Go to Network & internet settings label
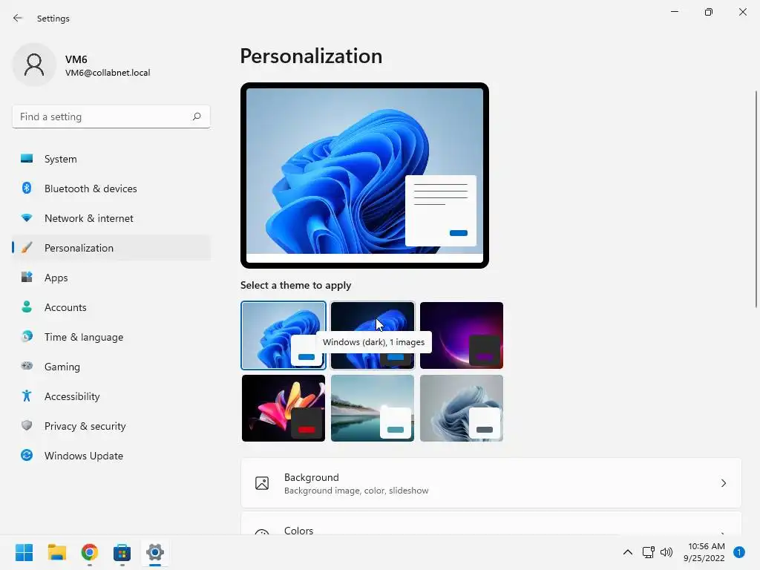 pyautogui.click(x=89, y=218)
